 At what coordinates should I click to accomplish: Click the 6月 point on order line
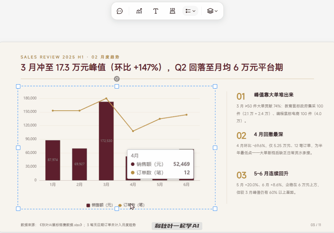pyautogui.click(x=187, y=115)
